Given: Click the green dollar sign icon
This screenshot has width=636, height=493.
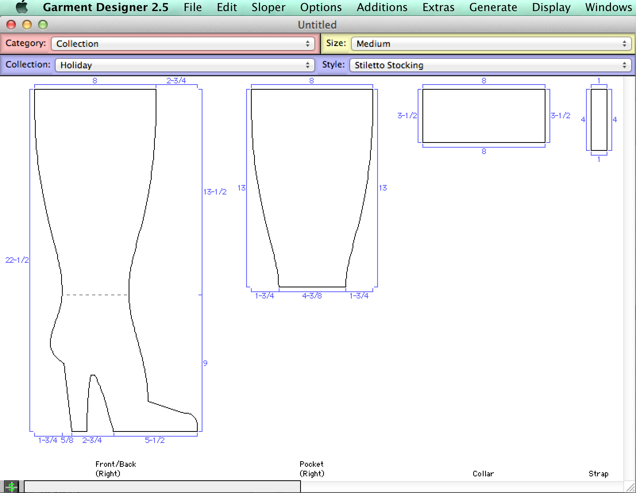Looking at the screenshot, I should pos(11,487).
